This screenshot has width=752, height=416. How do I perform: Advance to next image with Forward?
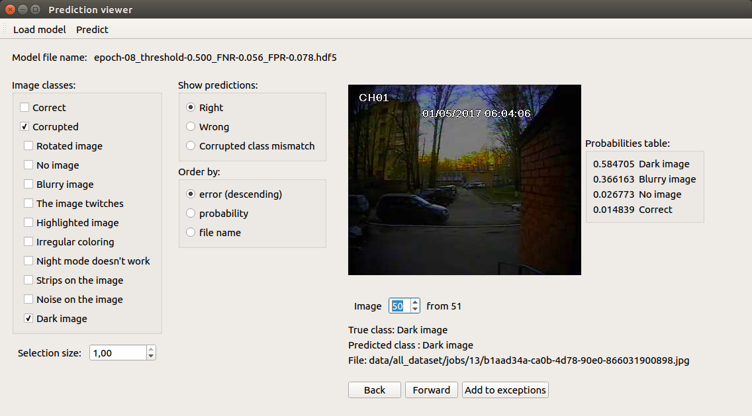point(431,390)
